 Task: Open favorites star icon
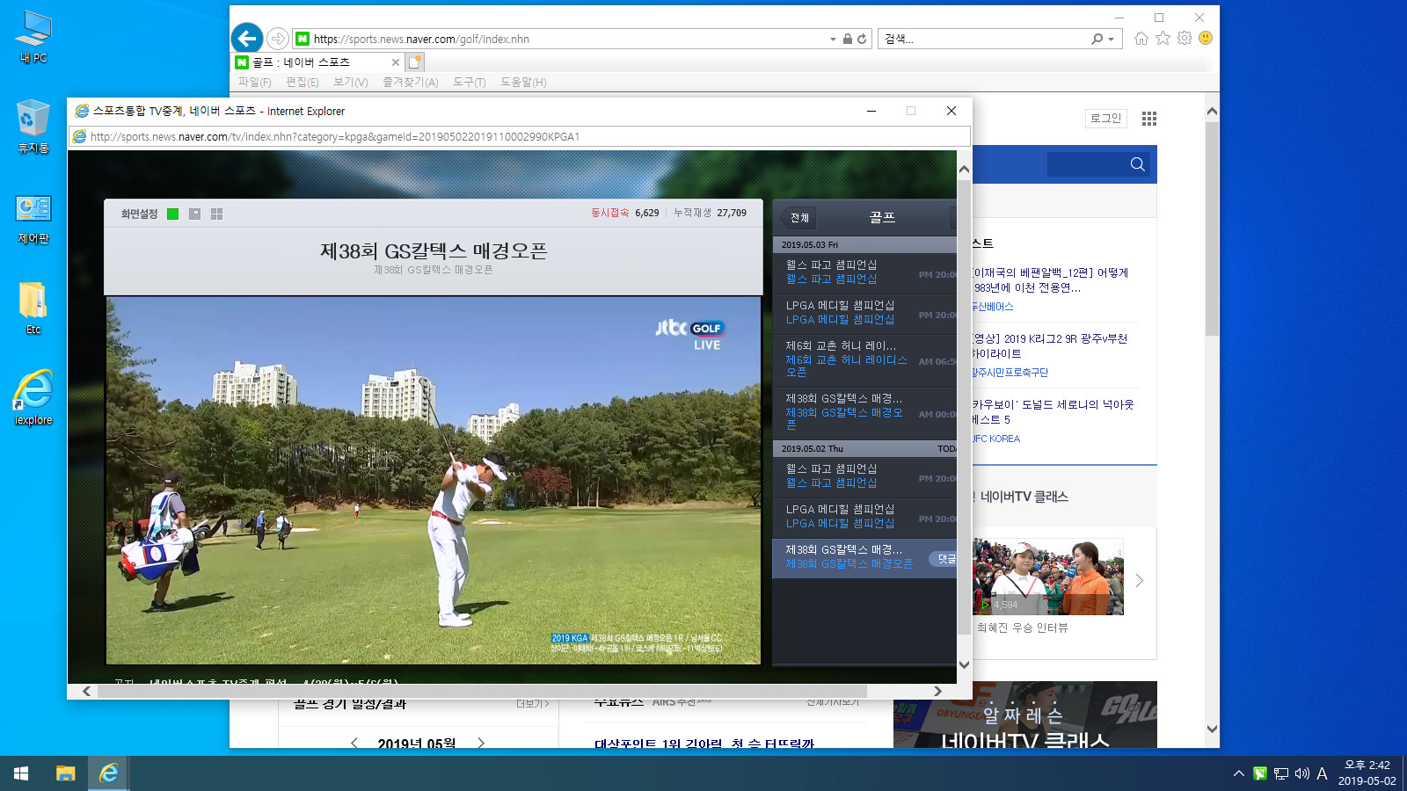(x=1163, y=38)
